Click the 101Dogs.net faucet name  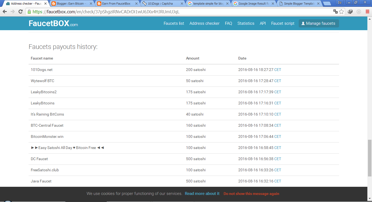(42, 70)
